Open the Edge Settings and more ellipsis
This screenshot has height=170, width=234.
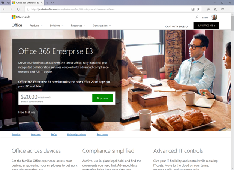click(230, 9)
